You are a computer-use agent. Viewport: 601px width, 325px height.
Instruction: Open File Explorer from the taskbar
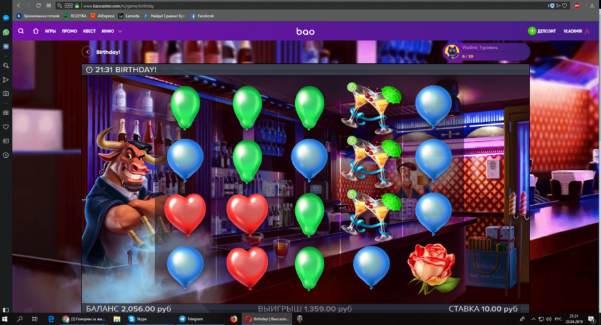click(x=117, y=319)
